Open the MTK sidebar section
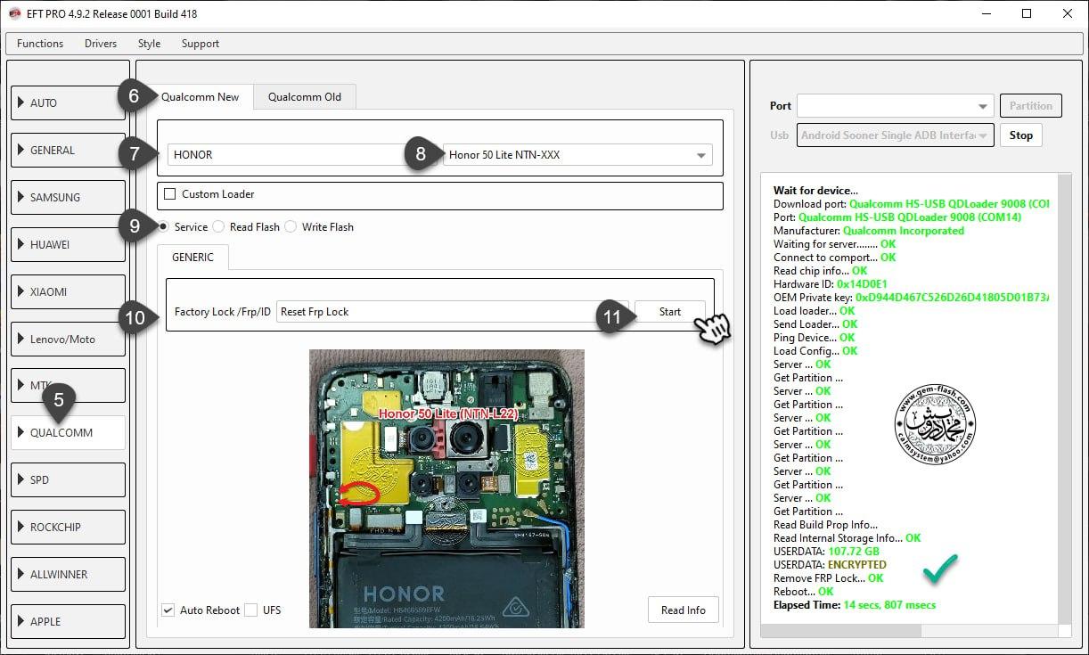1089x655 pixels. point(69,386)
